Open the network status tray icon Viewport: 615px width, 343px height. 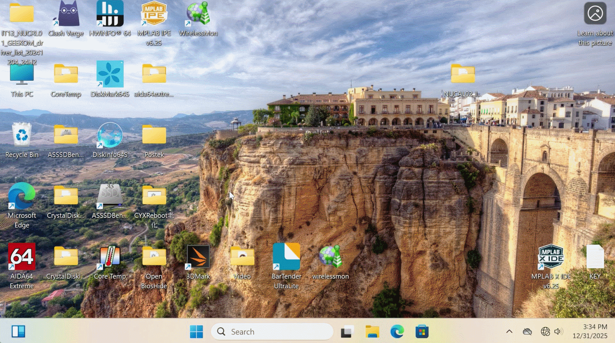click(545, 332)
